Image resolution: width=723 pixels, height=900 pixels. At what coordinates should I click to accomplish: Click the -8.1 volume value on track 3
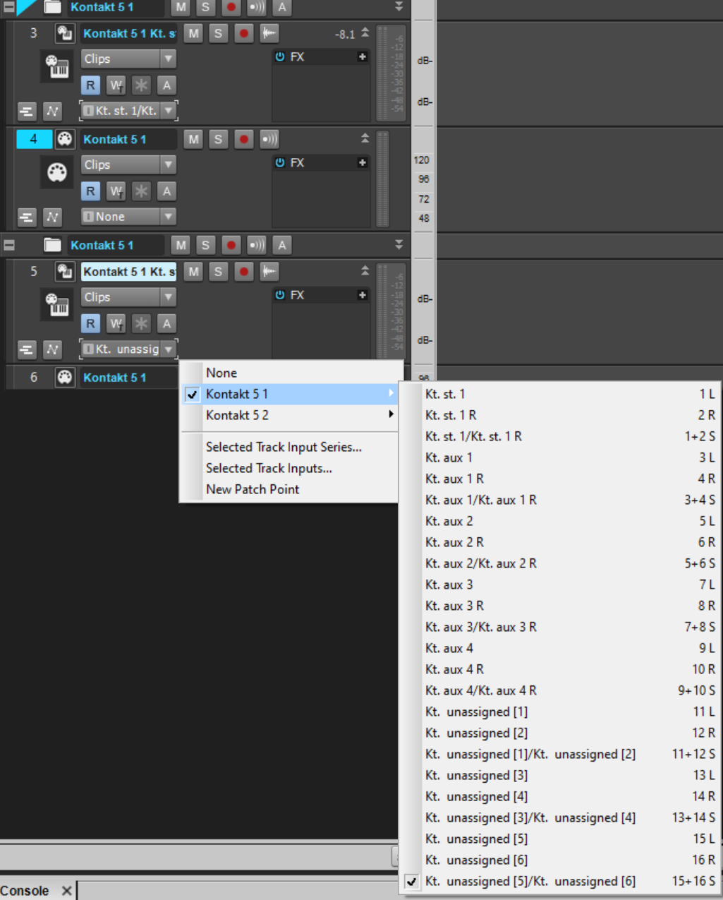point(344,34)
